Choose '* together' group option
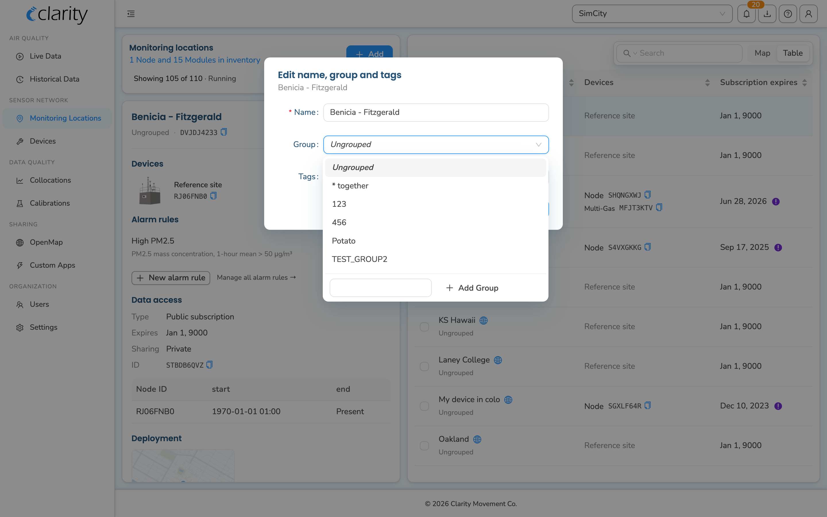Screen dimensions: 827x517 pos(435,186)
